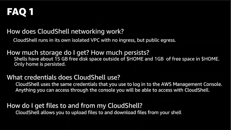Click the Only home is persisted line

(x=40, y=64)
